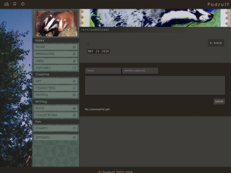
Task: Click the icon on the ART row
Action: [x=74, y=81]
